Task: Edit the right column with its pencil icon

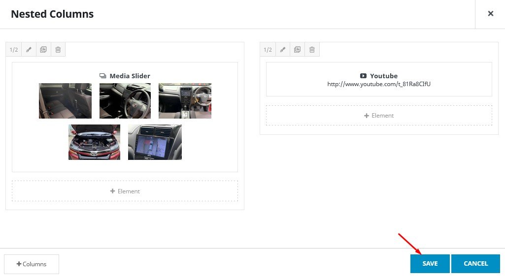Action: [283, 50]
